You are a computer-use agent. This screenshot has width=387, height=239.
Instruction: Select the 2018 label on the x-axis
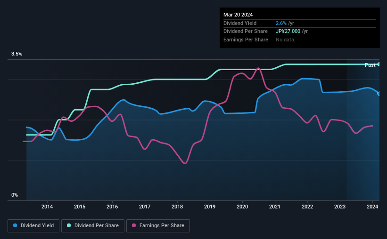(177, 207)
